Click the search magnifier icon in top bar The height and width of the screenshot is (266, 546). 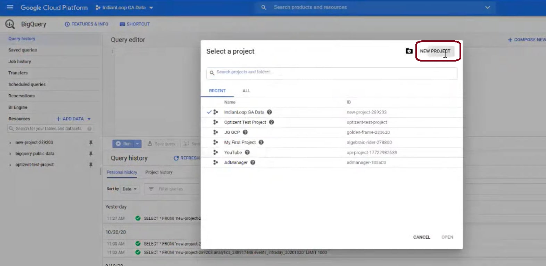[x=264, y=7]
